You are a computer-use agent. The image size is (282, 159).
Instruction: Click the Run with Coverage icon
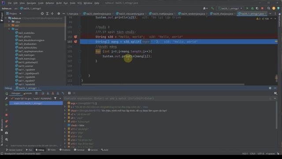(x=257, y=8)
